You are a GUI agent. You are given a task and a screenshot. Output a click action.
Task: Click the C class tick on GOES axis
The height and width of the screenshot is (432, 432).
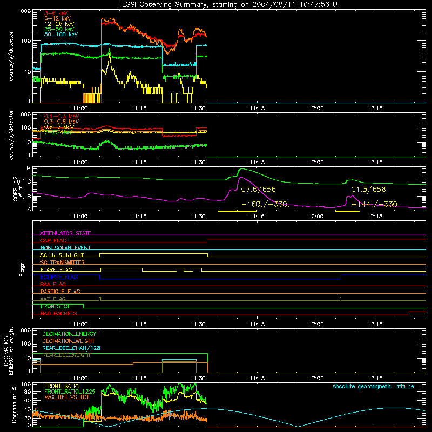pos(29,182)
